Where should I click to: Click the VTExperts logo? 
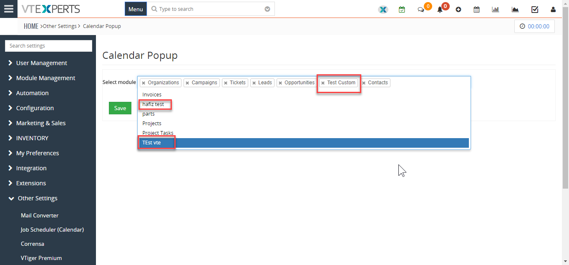pos(51,9)
